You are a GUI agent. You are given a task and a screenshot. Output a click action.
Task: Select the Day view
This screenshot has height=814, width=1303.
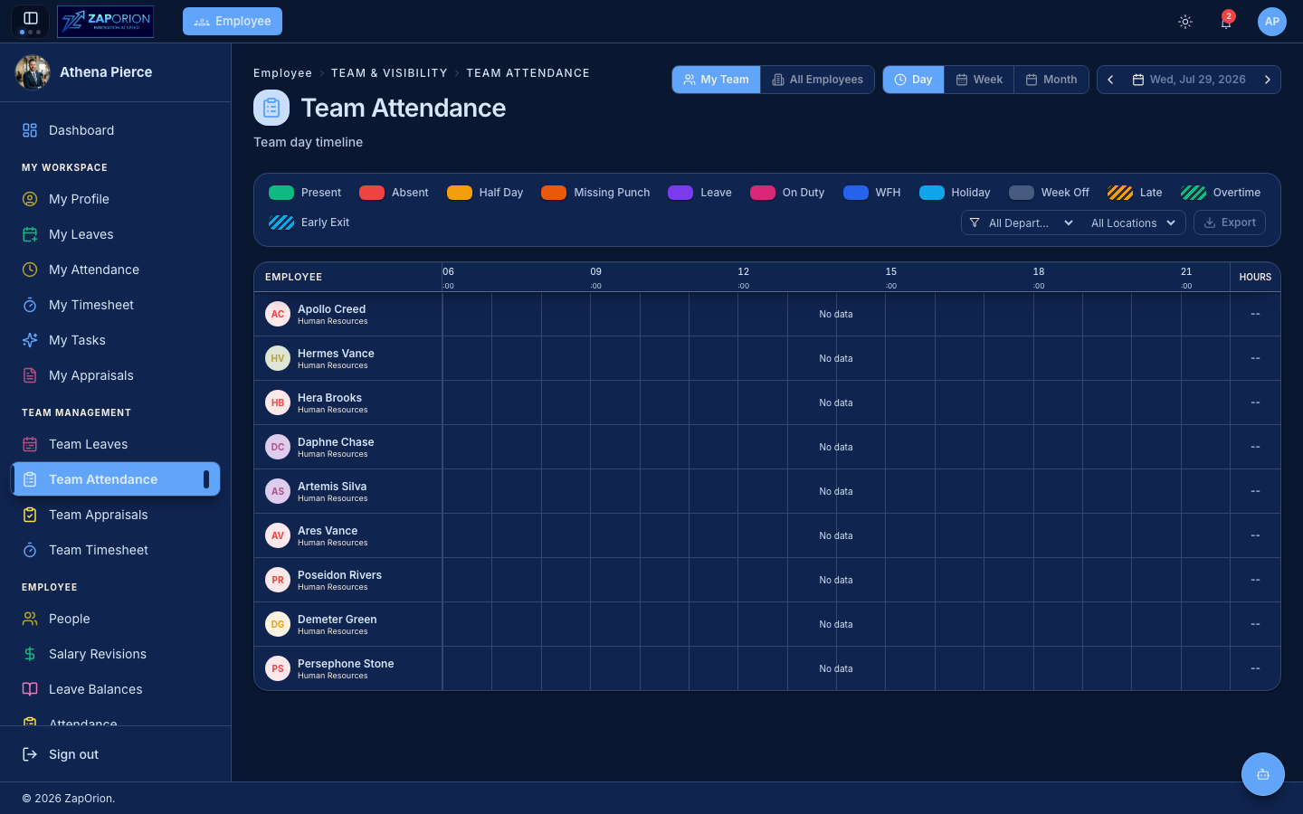pos(913,80)
